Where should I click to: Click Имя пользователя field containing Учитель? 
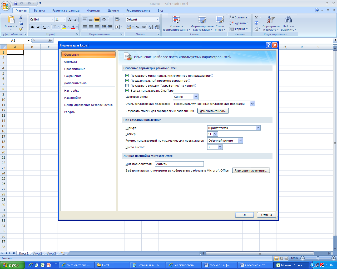pyautogui.click(x=179, y=164)
